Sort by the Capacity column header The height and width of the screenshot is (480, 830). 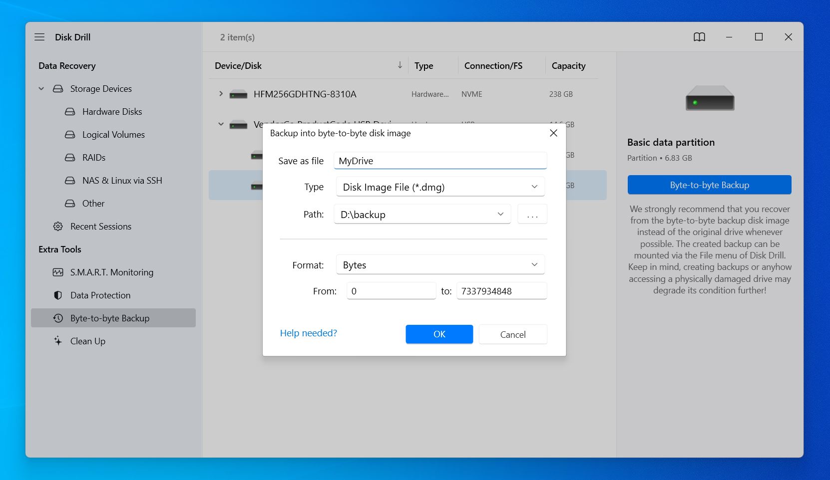point(568,66)
